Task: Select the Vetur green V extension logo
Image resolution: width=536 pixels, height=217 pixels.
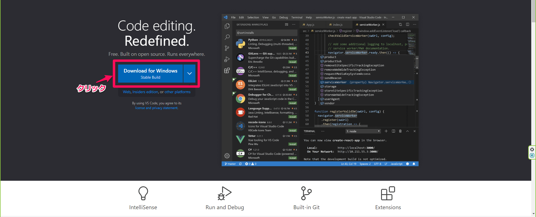Action: [240, 140]
